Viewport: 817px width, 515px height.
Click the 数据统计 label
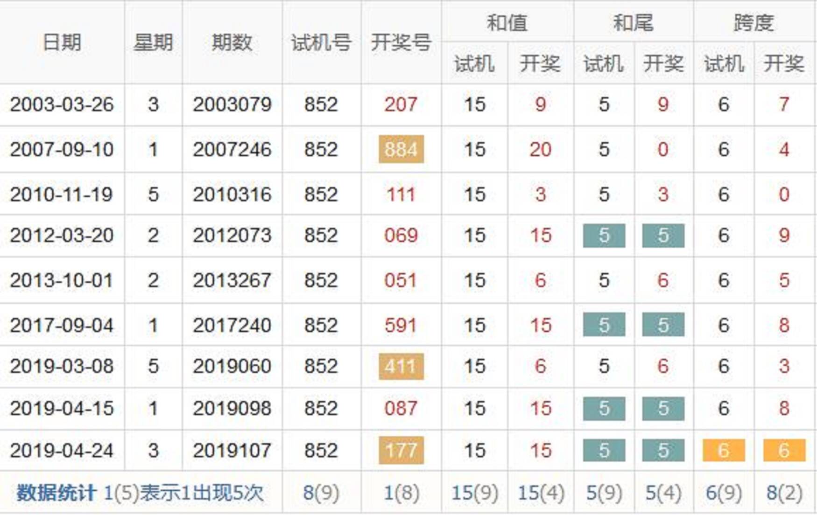(56, 493)
